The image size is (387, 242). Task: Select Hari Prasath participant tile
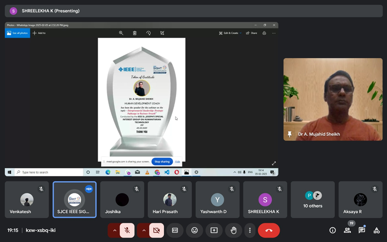[170, 200]
